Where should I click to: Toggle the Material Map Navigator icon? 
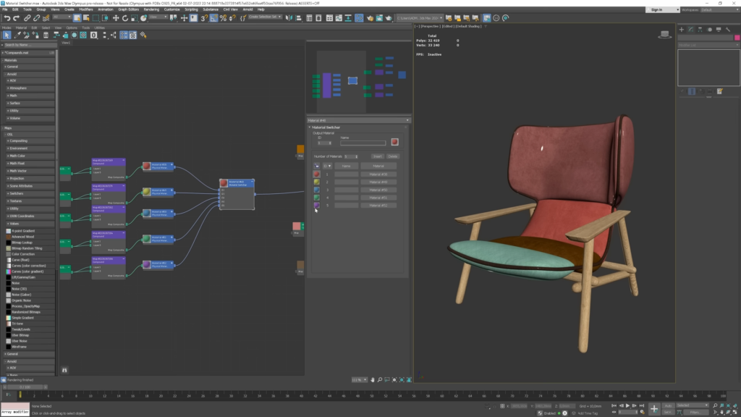click(x=124, y=35)
